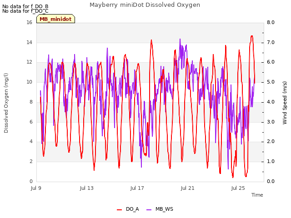Click the purple MB_WS legend swatch

pos(149,210)
